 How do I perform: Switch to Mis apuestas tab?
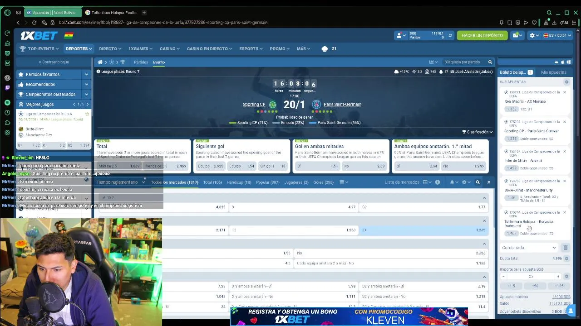coord(553,72)
